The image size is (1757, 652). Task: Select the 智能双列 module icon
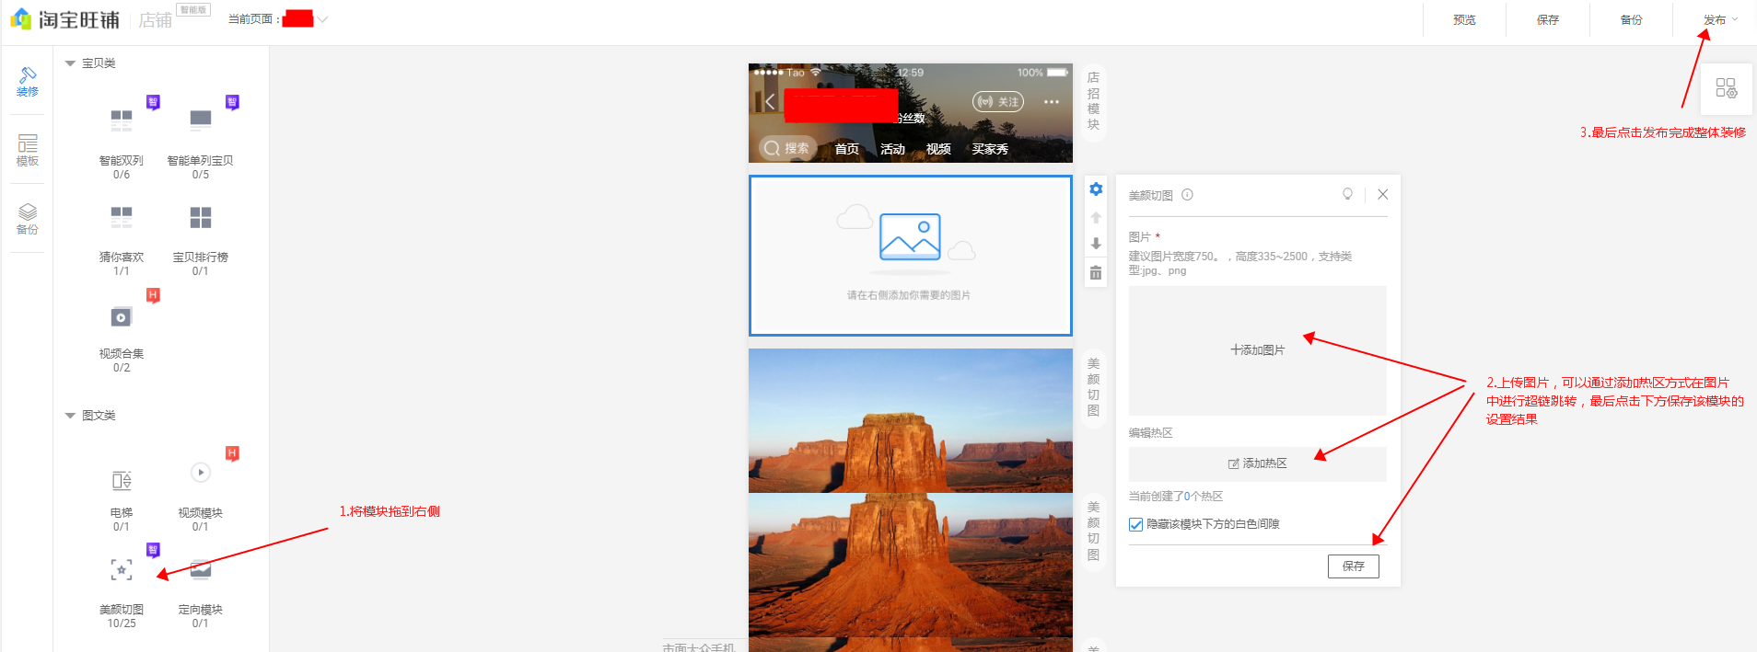122,120
